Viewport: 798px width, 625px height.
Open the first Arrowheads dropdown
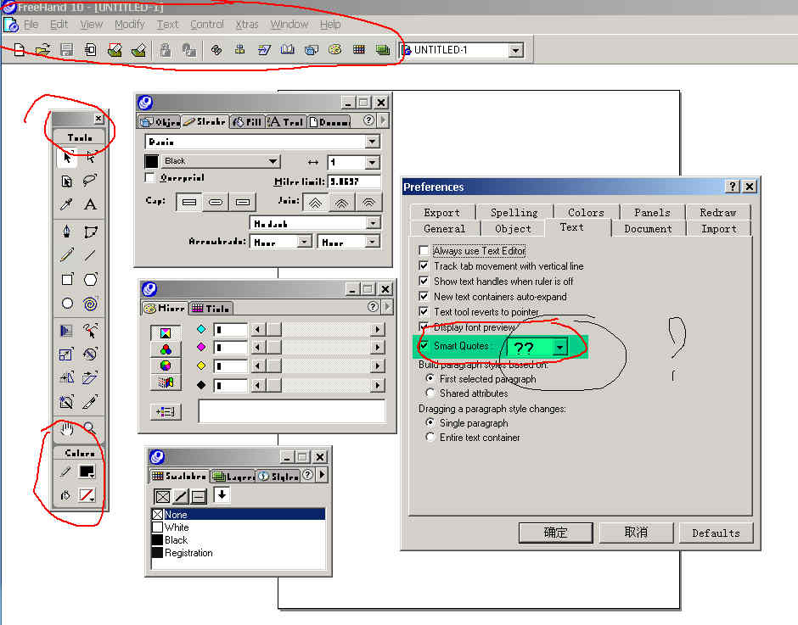pyautogui.click(x=304, y=242)
